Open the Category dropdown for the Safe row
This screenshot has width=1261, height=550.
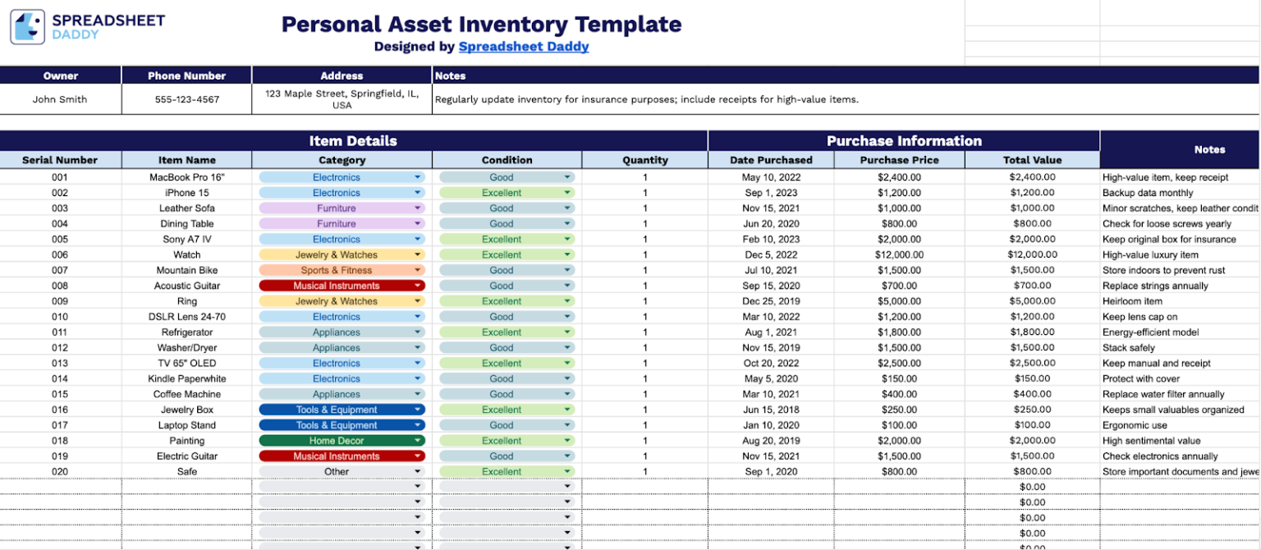(x=417, y=471)
